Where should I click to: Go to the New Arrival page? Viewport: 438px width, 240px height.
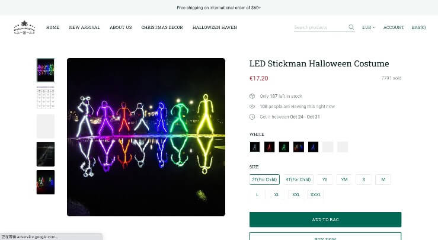point(84,27)
